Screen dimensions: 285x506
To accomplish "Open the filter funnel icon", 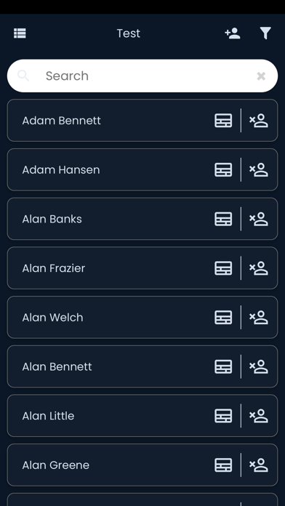I will click(x=265, y=33).
